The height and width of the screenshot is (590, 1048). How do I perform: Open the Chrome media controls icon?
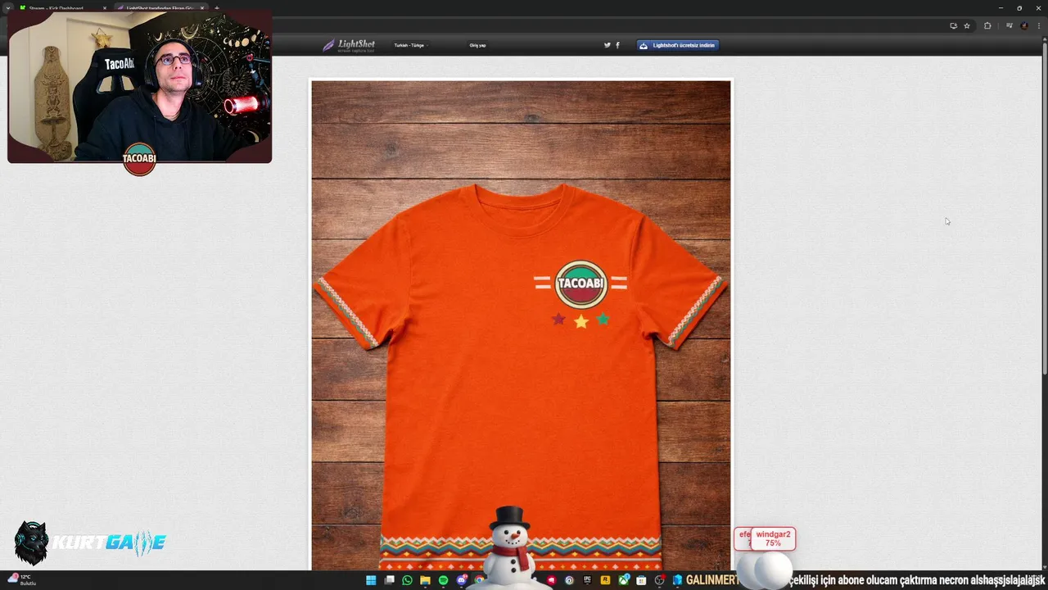[1010, 25]
